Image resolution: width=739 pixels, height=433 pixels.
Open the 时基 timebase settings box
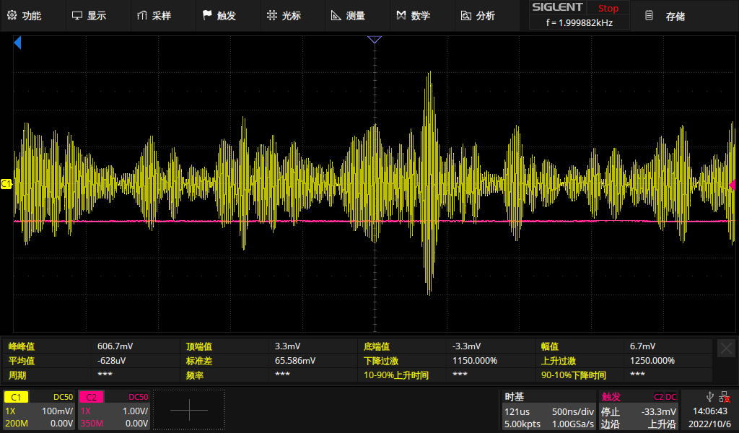[x=549, y=410]
